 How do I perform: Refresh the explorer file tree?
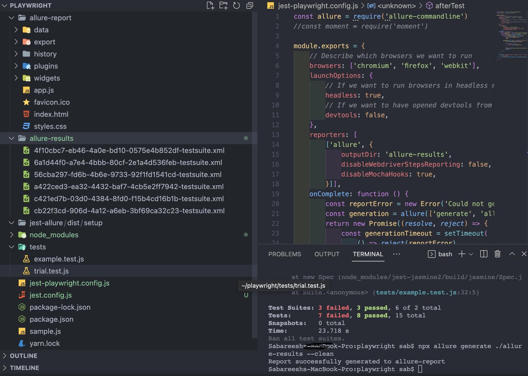coord(237,5)
